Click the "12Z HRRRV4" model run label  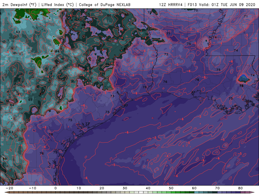point(171,5)
